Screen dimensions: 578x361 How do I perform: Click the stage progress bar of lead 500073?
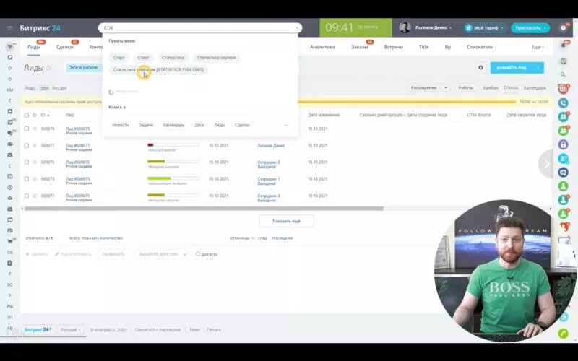[173, 178]
